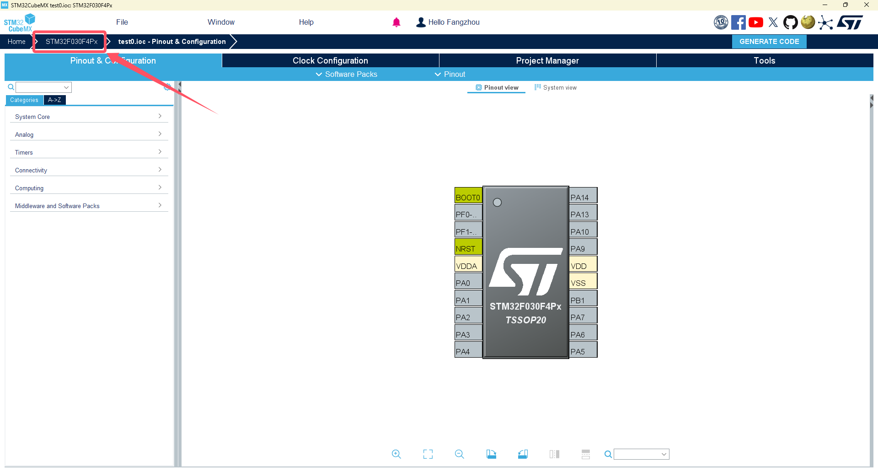The width and height of the screenshot is (878, 472).
Task: Select the PA0 pin
Action: (468, 281)
